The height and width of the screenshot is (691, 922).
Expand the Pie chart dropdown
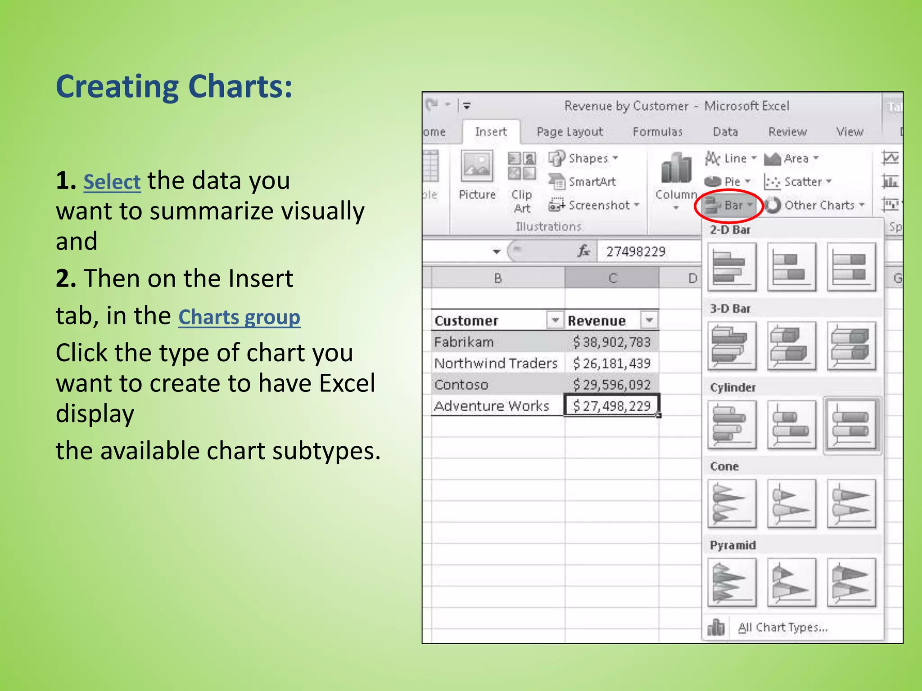pos(727,182)
